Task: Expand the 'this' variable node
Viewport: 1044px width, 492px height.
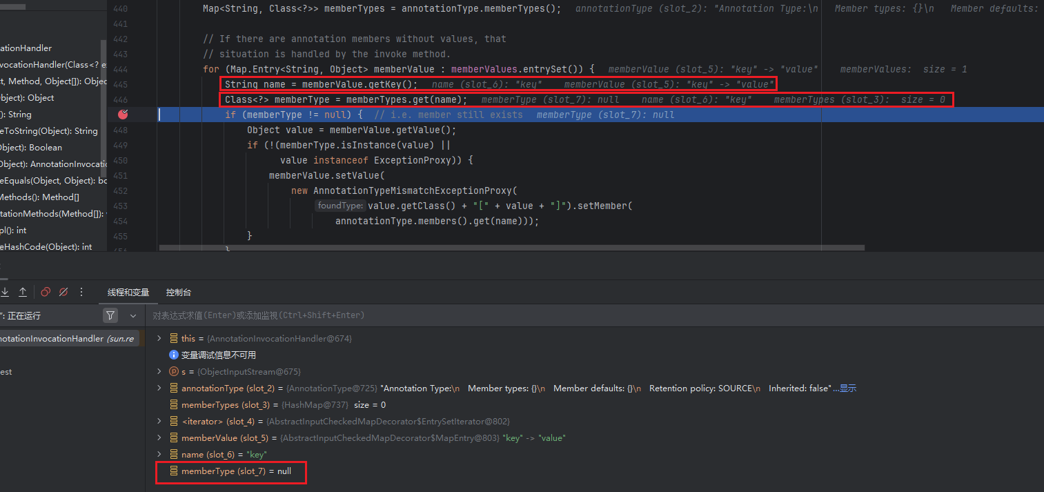Action: (159, 338)
